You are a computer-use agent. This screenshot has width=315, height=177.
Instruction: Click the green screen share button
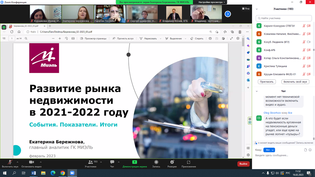tap(135, 162)
